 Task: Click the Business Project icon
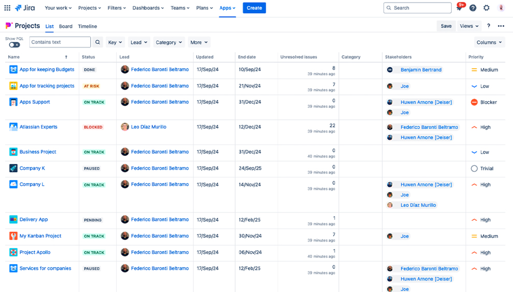[13, 152]
